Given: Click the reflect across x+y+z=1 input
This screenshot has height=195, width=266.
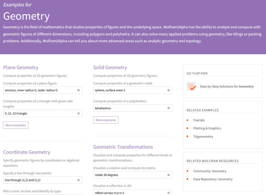Looking at the screenshot, I should click(132, 192).
